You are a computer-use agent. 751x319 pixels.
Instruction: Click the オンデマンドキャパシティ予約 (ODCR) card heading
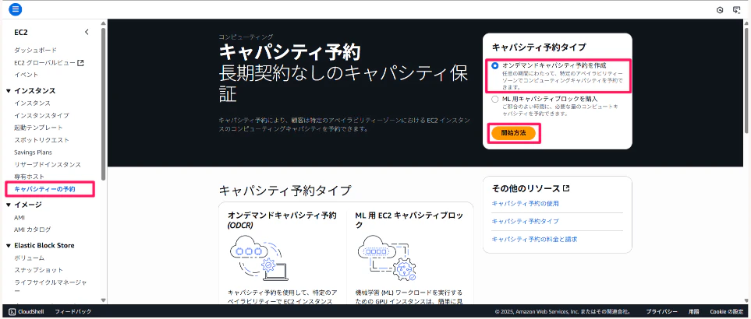coord(282,219)
